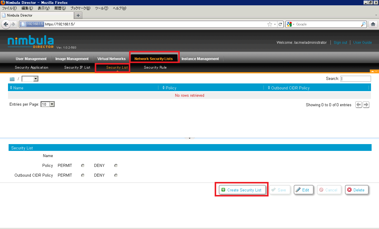Open the User Management tab
Image resolution: width=379 pixels, height=229 pixels.
click(31, 59)
